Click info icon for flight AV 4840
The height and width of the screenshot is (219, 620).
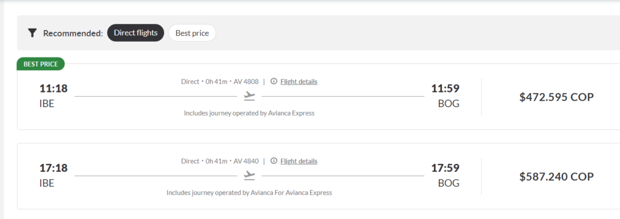tap(274, 161)
